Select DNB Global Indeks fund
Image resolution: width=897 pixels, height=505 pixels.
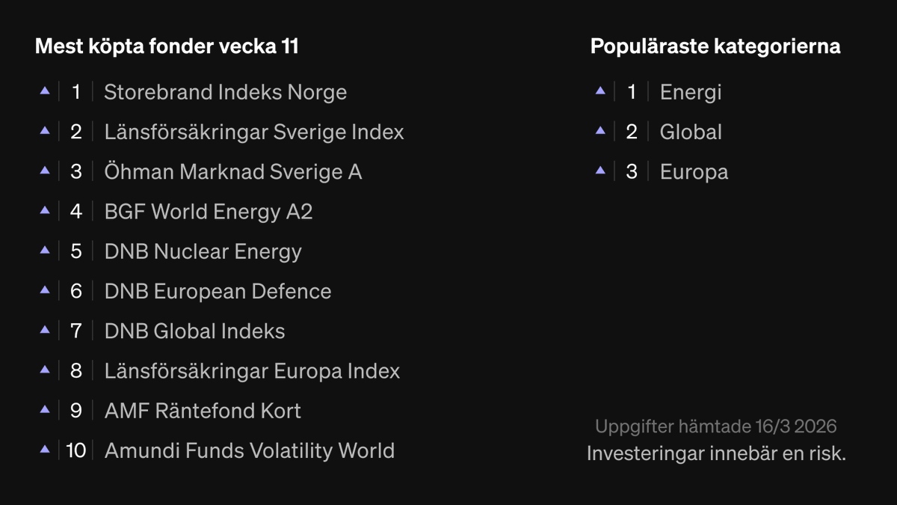[194, 331]
